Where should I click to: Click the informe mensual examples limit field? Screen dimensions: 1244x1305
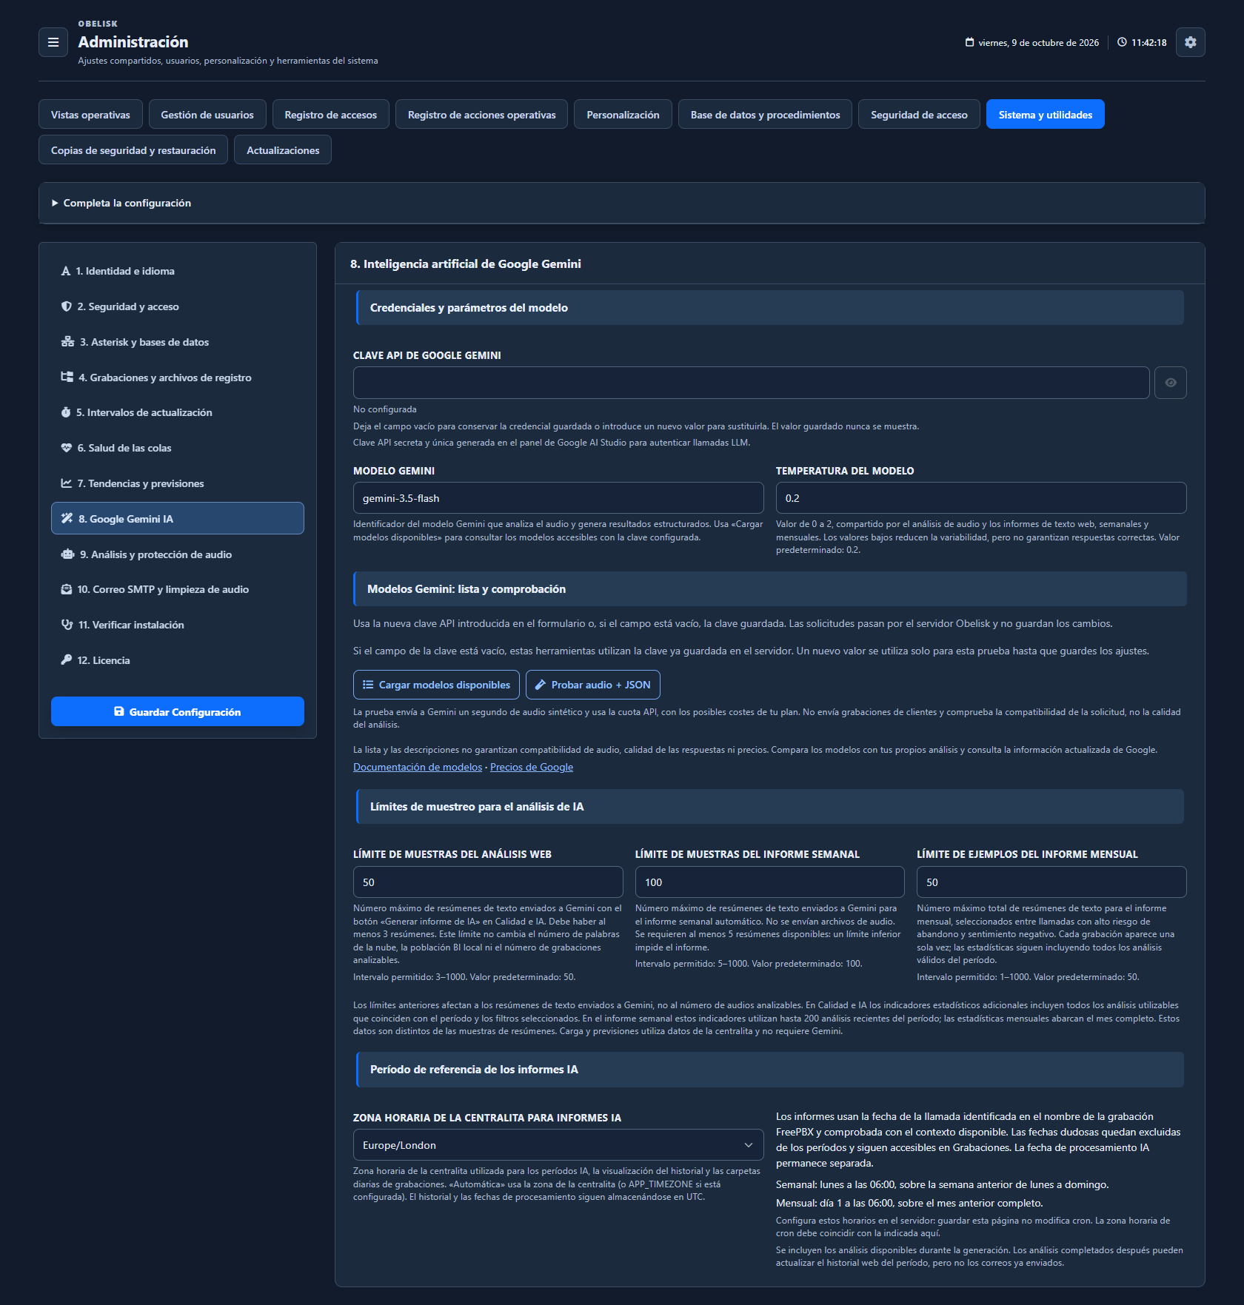1051,882
